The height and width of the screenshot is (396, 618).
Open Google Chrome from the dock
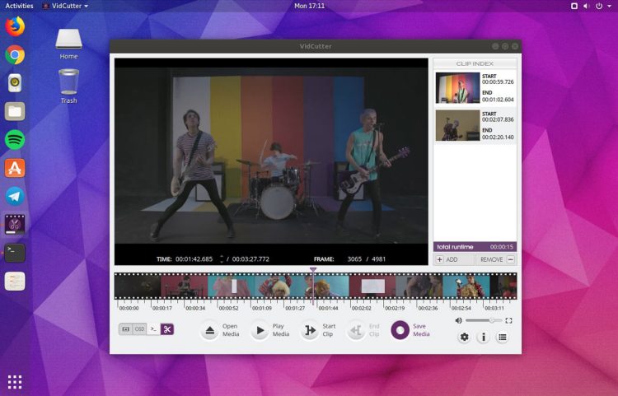(x=15, y=54)
